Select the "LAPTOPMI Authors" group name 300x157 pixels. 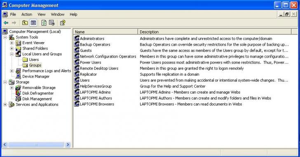point(96,98)
